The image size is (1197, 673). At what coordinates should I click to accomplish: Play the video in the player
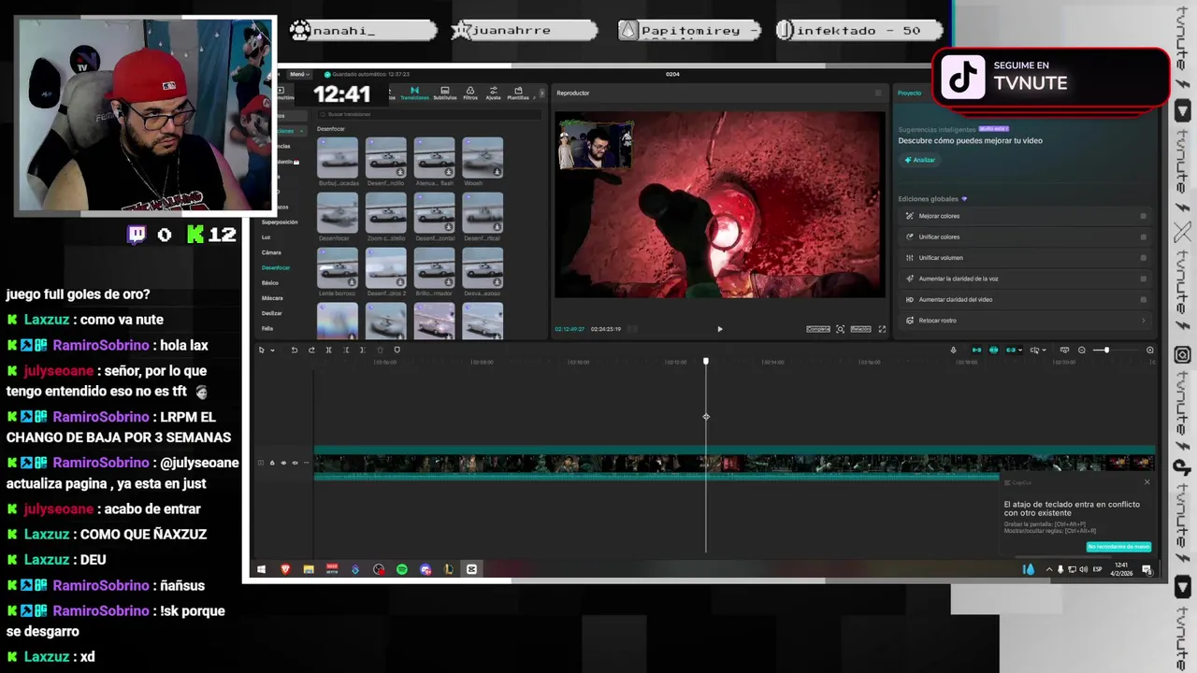pyautogui.click(x=720, y=329)
